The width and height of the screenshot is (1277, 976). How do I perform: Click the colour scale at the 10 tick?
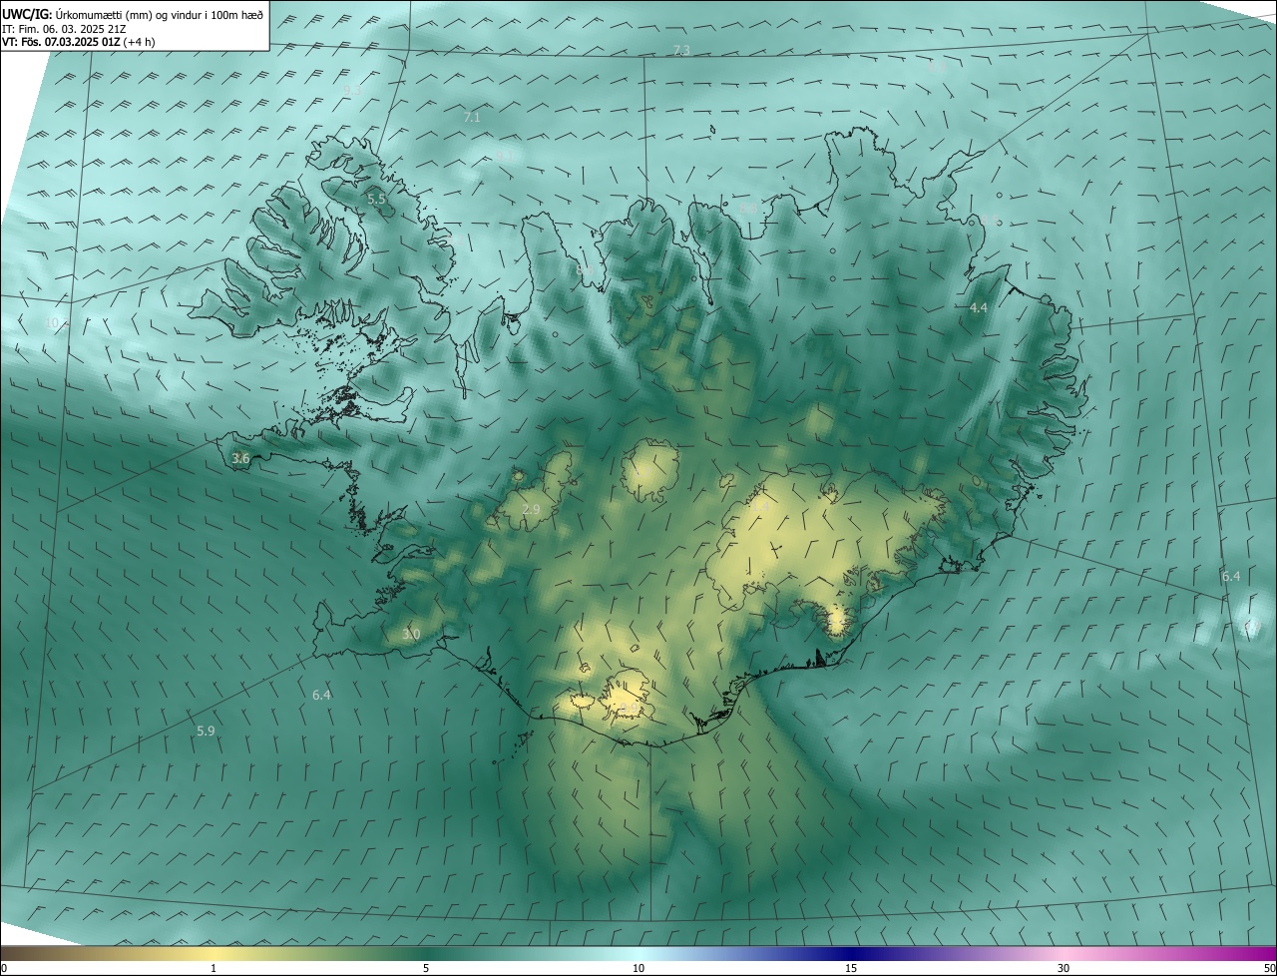[x=638, y=968]
